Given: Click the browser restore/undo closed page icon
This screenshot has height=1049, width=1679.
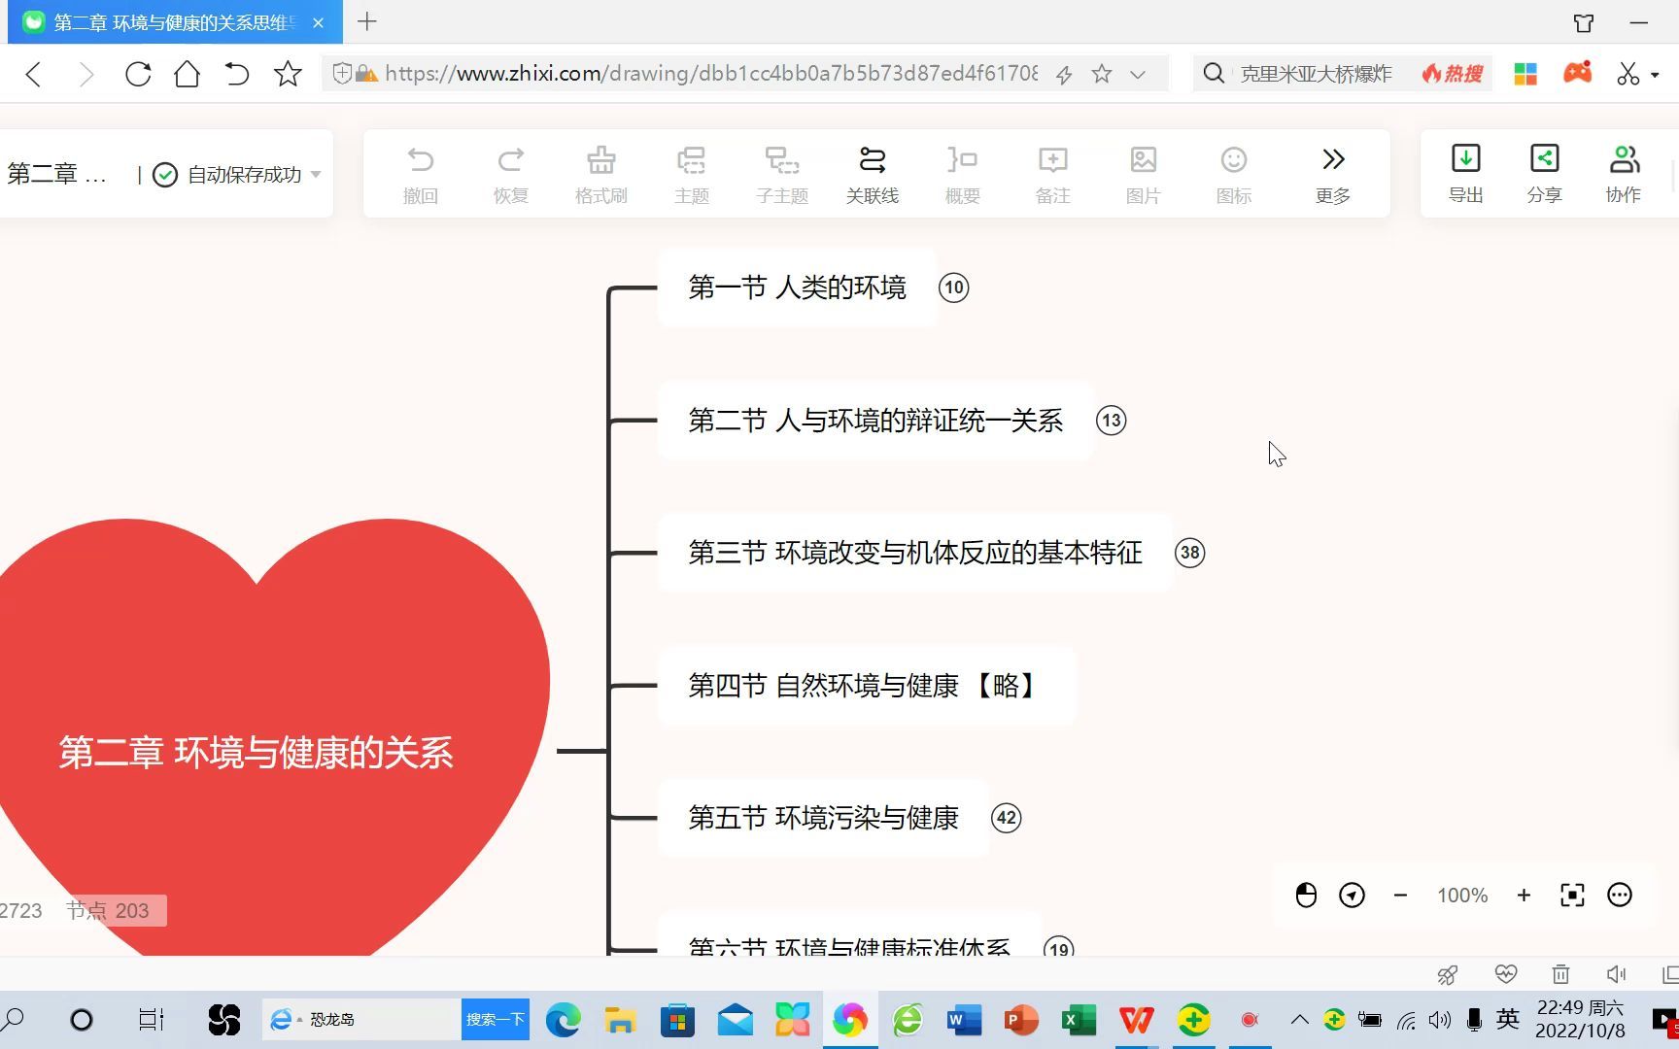Looking at the screenshot, I should point(237,74).
